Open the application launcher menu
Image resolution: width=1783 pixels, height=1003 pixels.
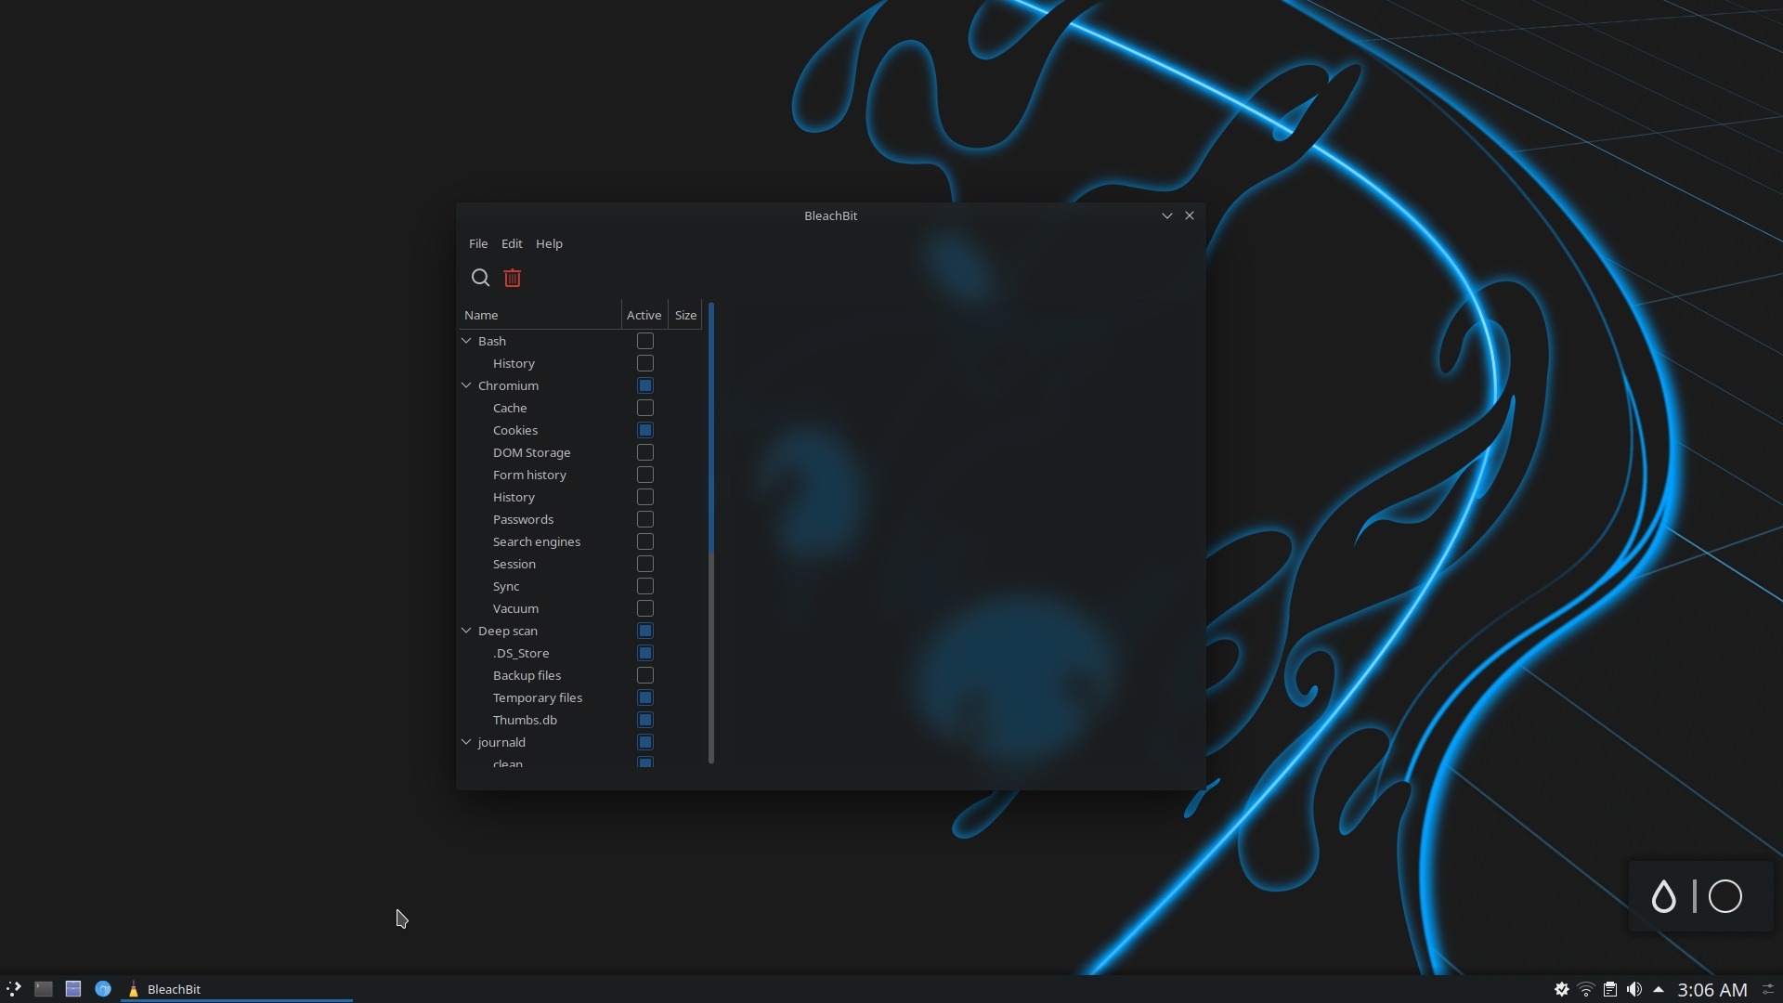[14, 989]
